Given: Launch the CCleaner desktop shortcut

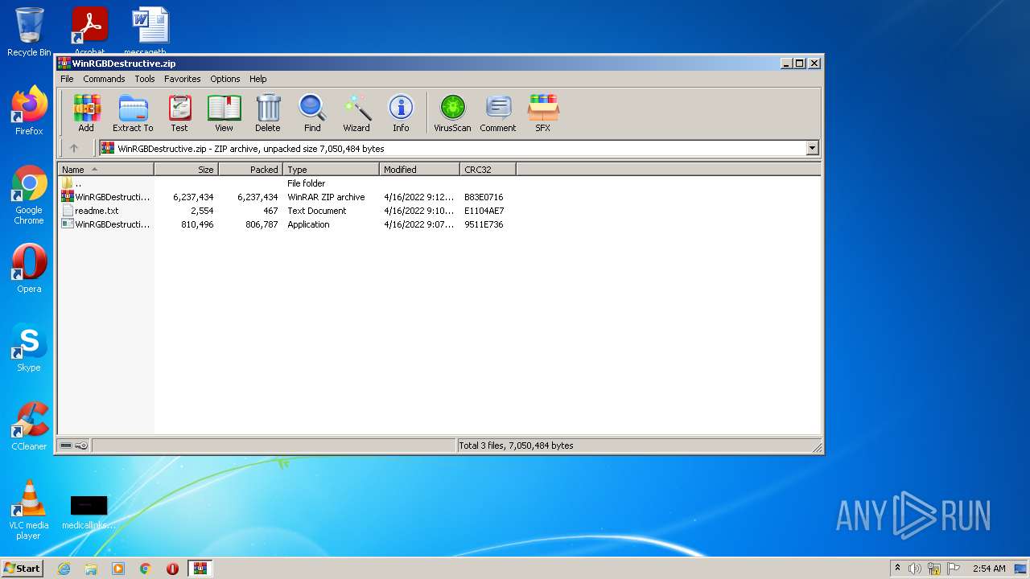Looking at the screenshot, I should tap(29, 426).
